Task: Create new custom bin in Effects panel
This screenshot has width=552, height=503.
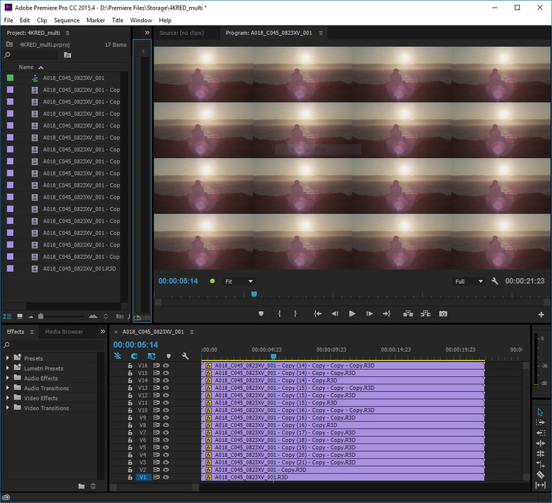Action: pos(81,486)
